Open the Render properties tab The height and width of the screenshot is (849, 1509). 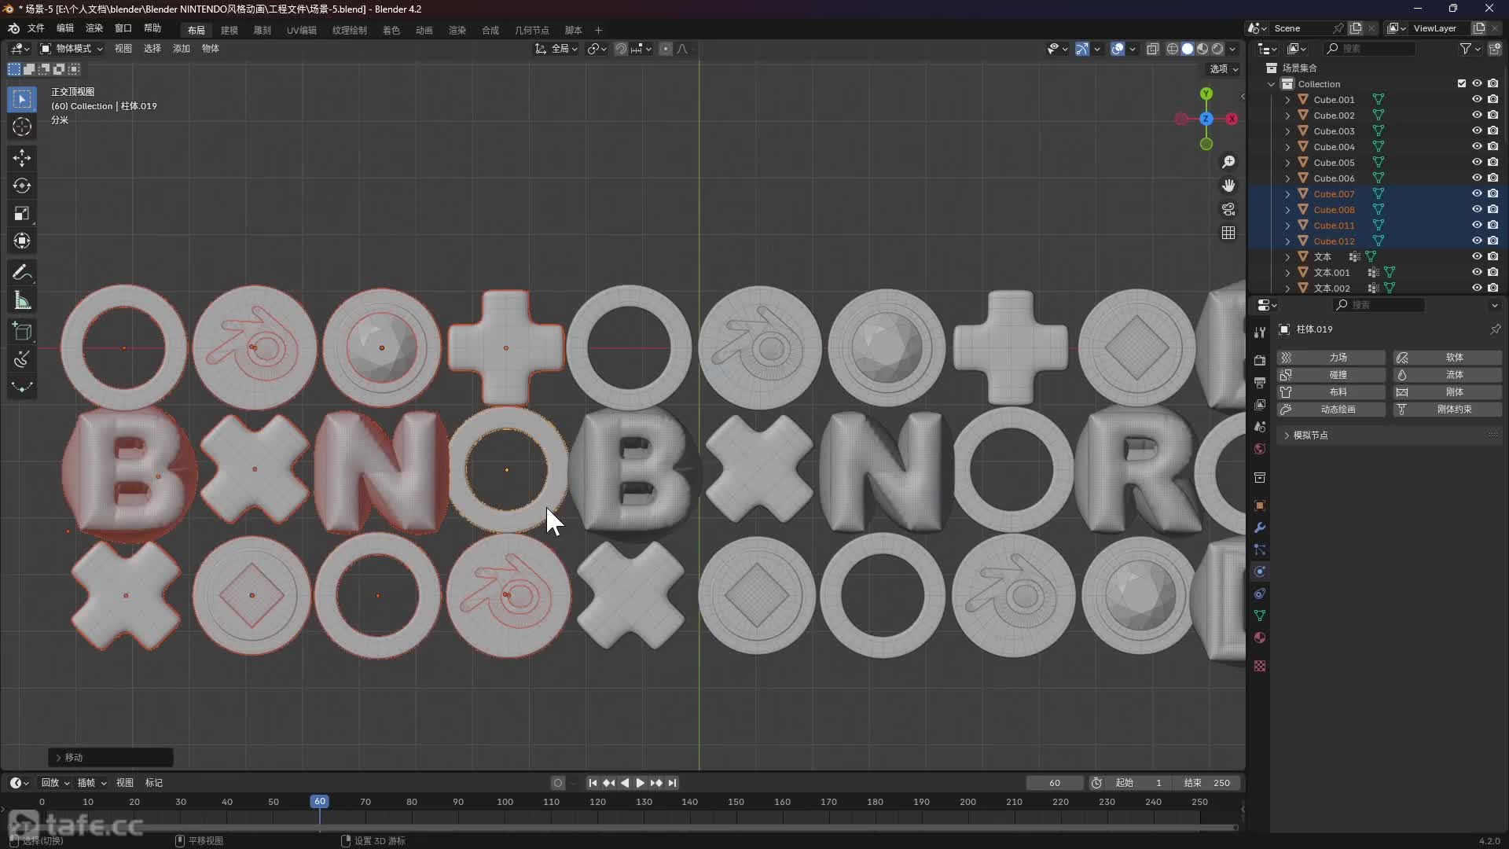point(1260,360)
